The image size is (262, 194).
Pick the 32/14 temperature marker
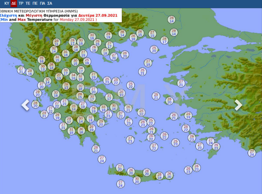(54, 49)
